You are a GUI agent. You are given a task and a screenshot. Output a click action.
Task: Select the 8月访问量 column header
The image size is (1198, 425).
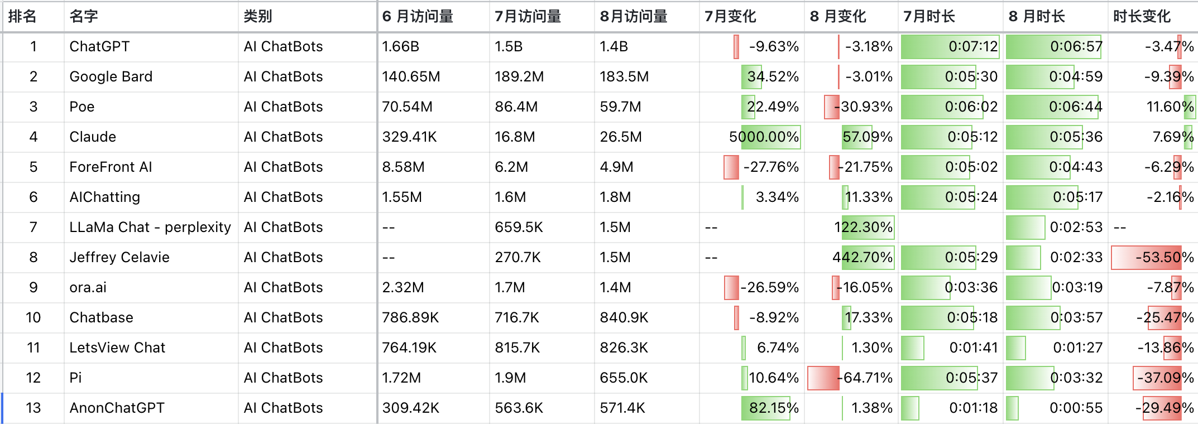click(647, 16)
